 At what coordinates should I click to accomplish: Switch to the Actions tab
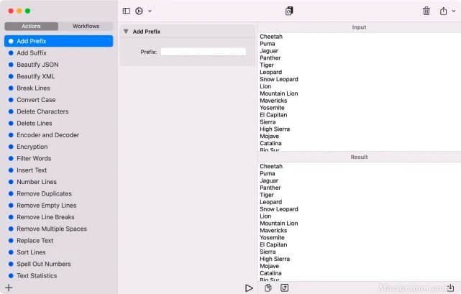31,26
